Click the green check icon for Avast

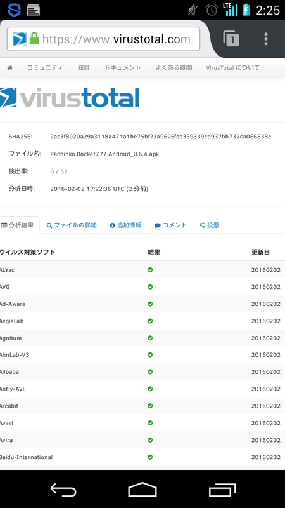(150, 423)
